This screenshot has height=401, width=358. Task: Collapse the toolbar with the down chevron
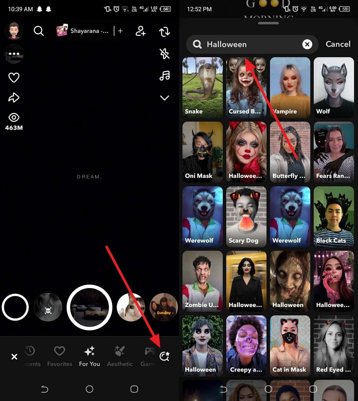tap(164, 97)
